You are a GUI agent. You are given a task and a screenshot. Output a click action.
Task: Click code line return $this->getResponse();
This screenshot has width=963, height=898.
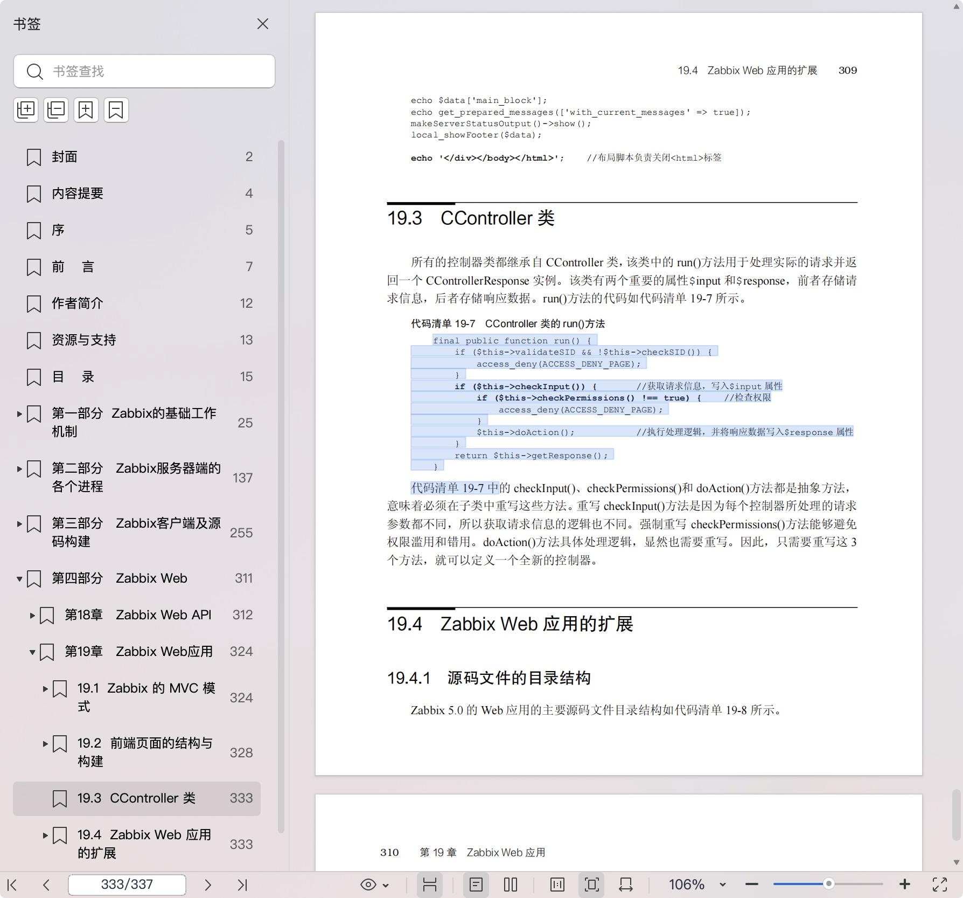[x=531, y=455]
